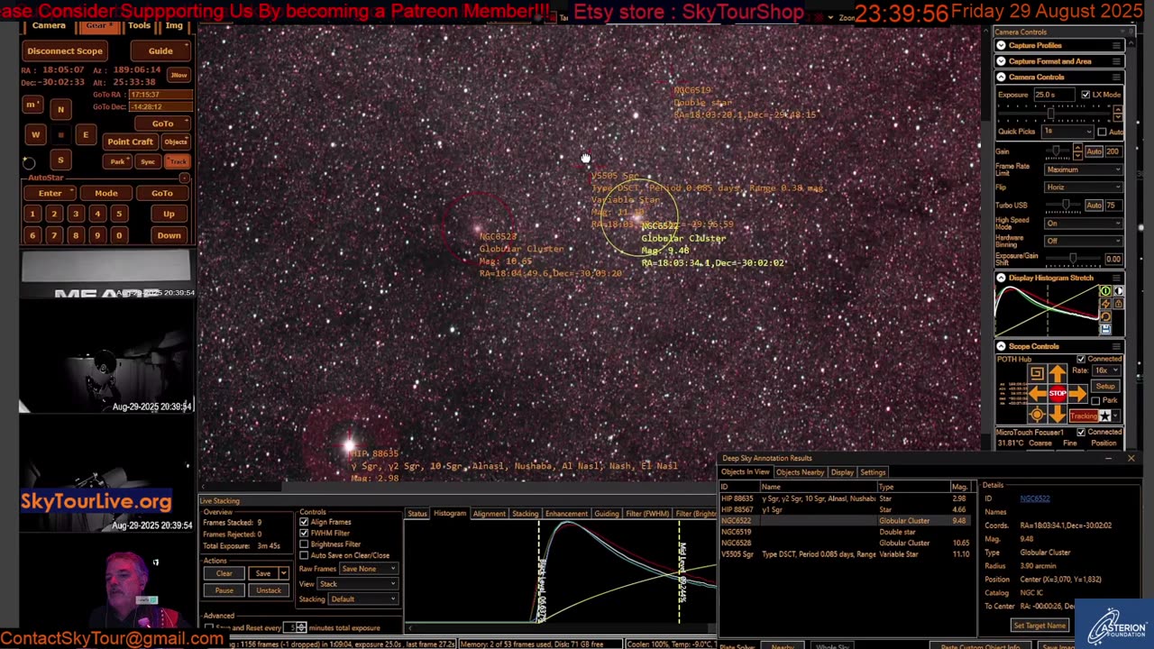
Task: Click the center stop square of the direction pad
Action: (60, 134)
